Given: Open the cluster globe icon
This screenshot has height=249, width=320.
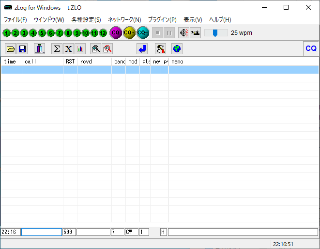Looking at the screenshot, I should pos(177,49).
